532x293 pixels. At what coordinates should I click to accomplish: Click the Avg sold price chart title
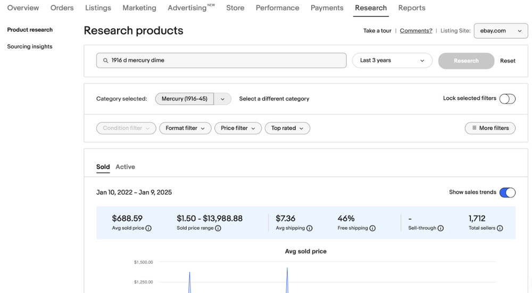pyautogui.click(x=306, y=252)
